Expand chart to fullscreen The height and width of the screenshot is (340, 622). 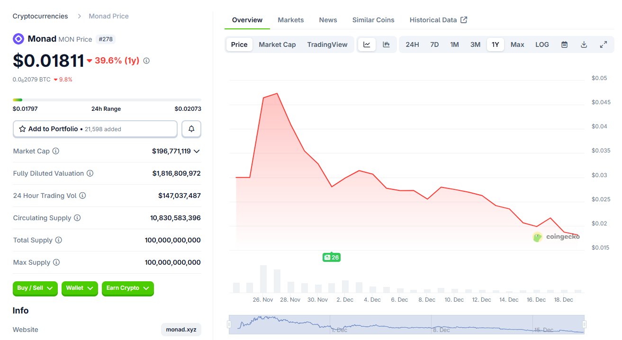[x=603, y=45]
